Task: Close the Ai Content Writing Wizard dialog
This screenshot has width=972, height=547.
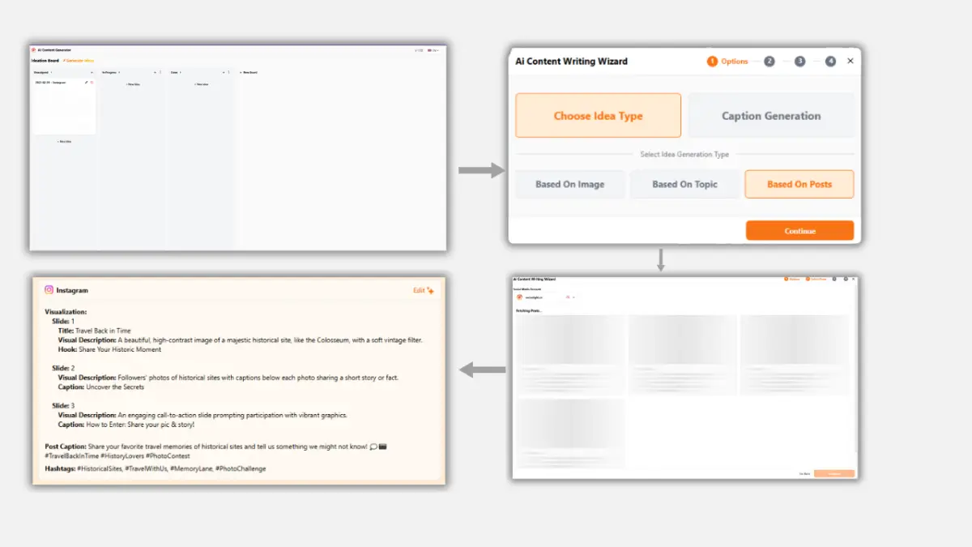Action: coord(850,62)
